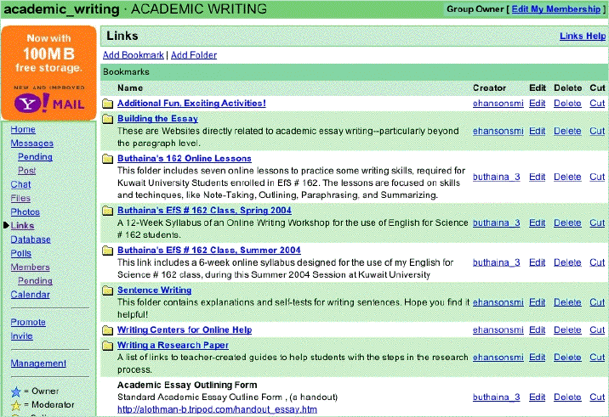Open the Chat section
Viewport: 609px width, 417px height.
(x=20, y=184)
